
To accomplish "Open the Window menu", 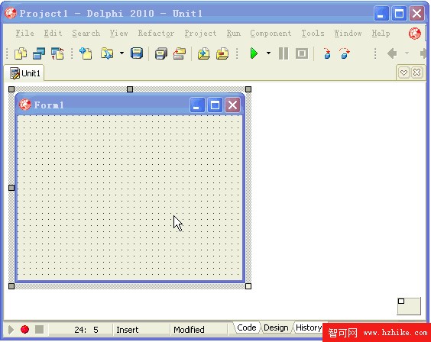I will pos(348,34).
